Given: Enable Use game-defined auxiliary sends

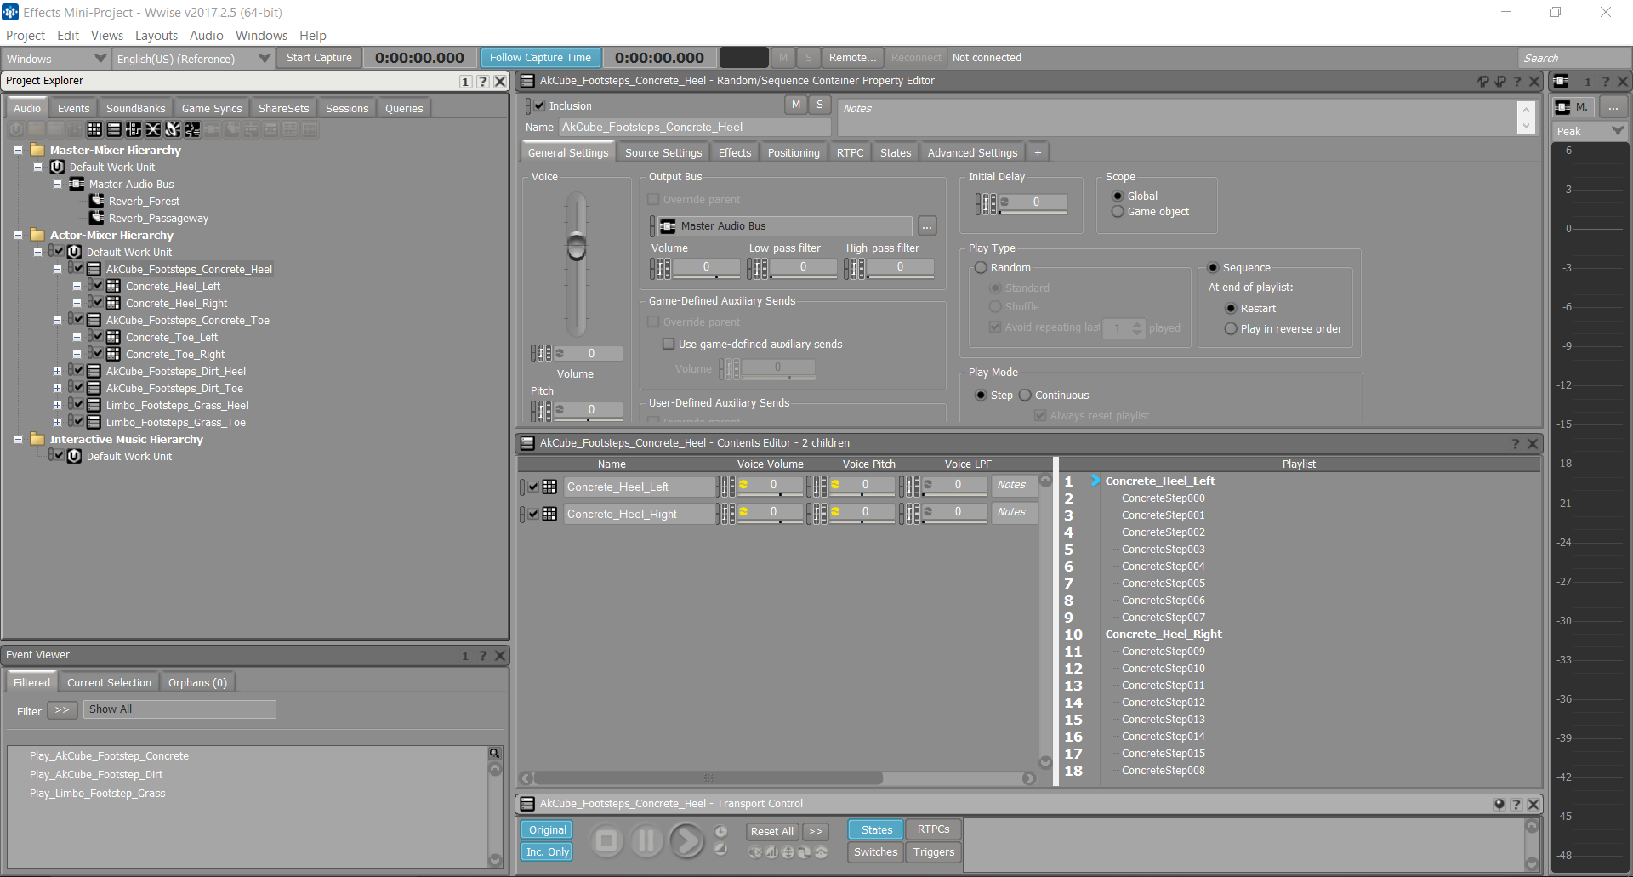Looking at the screenshot, I should click(x=669, y=345).
